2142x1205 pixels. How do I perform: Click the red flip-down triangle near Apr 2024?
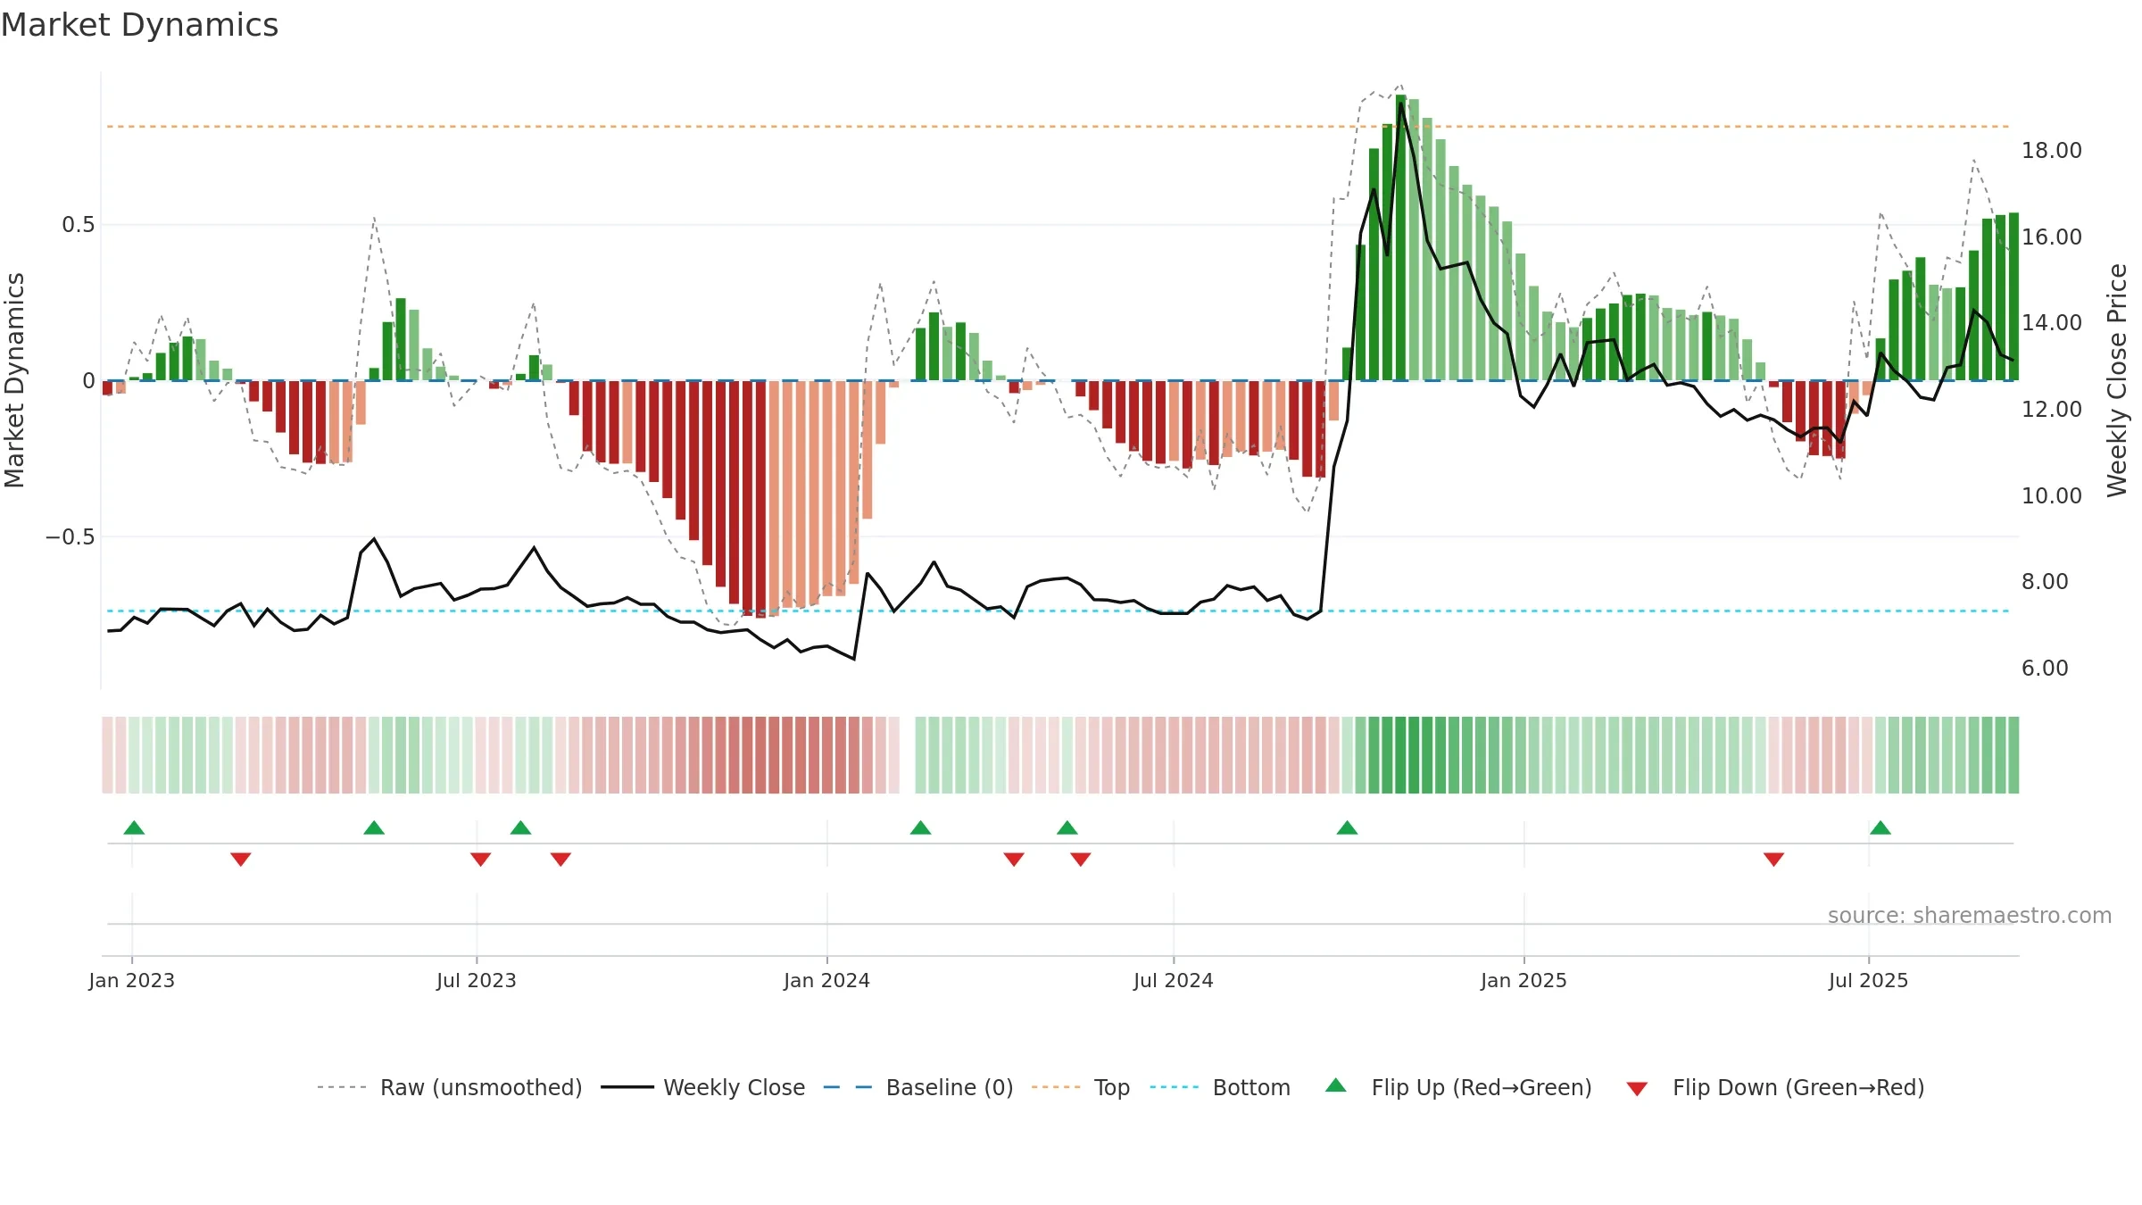pyautogui.click(x=1014, y=860)
